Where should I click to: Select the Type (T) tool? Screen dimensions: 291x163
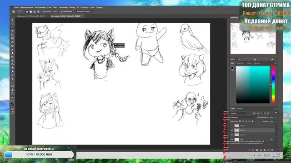[12, 79]
